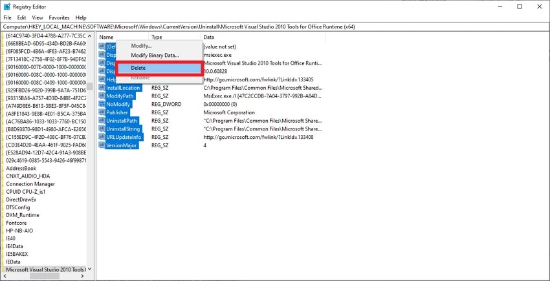Image resolution: width=550 pixels, height=281 pixels.
Task: Click the UninstallPath value name
Action: [122, 121]
